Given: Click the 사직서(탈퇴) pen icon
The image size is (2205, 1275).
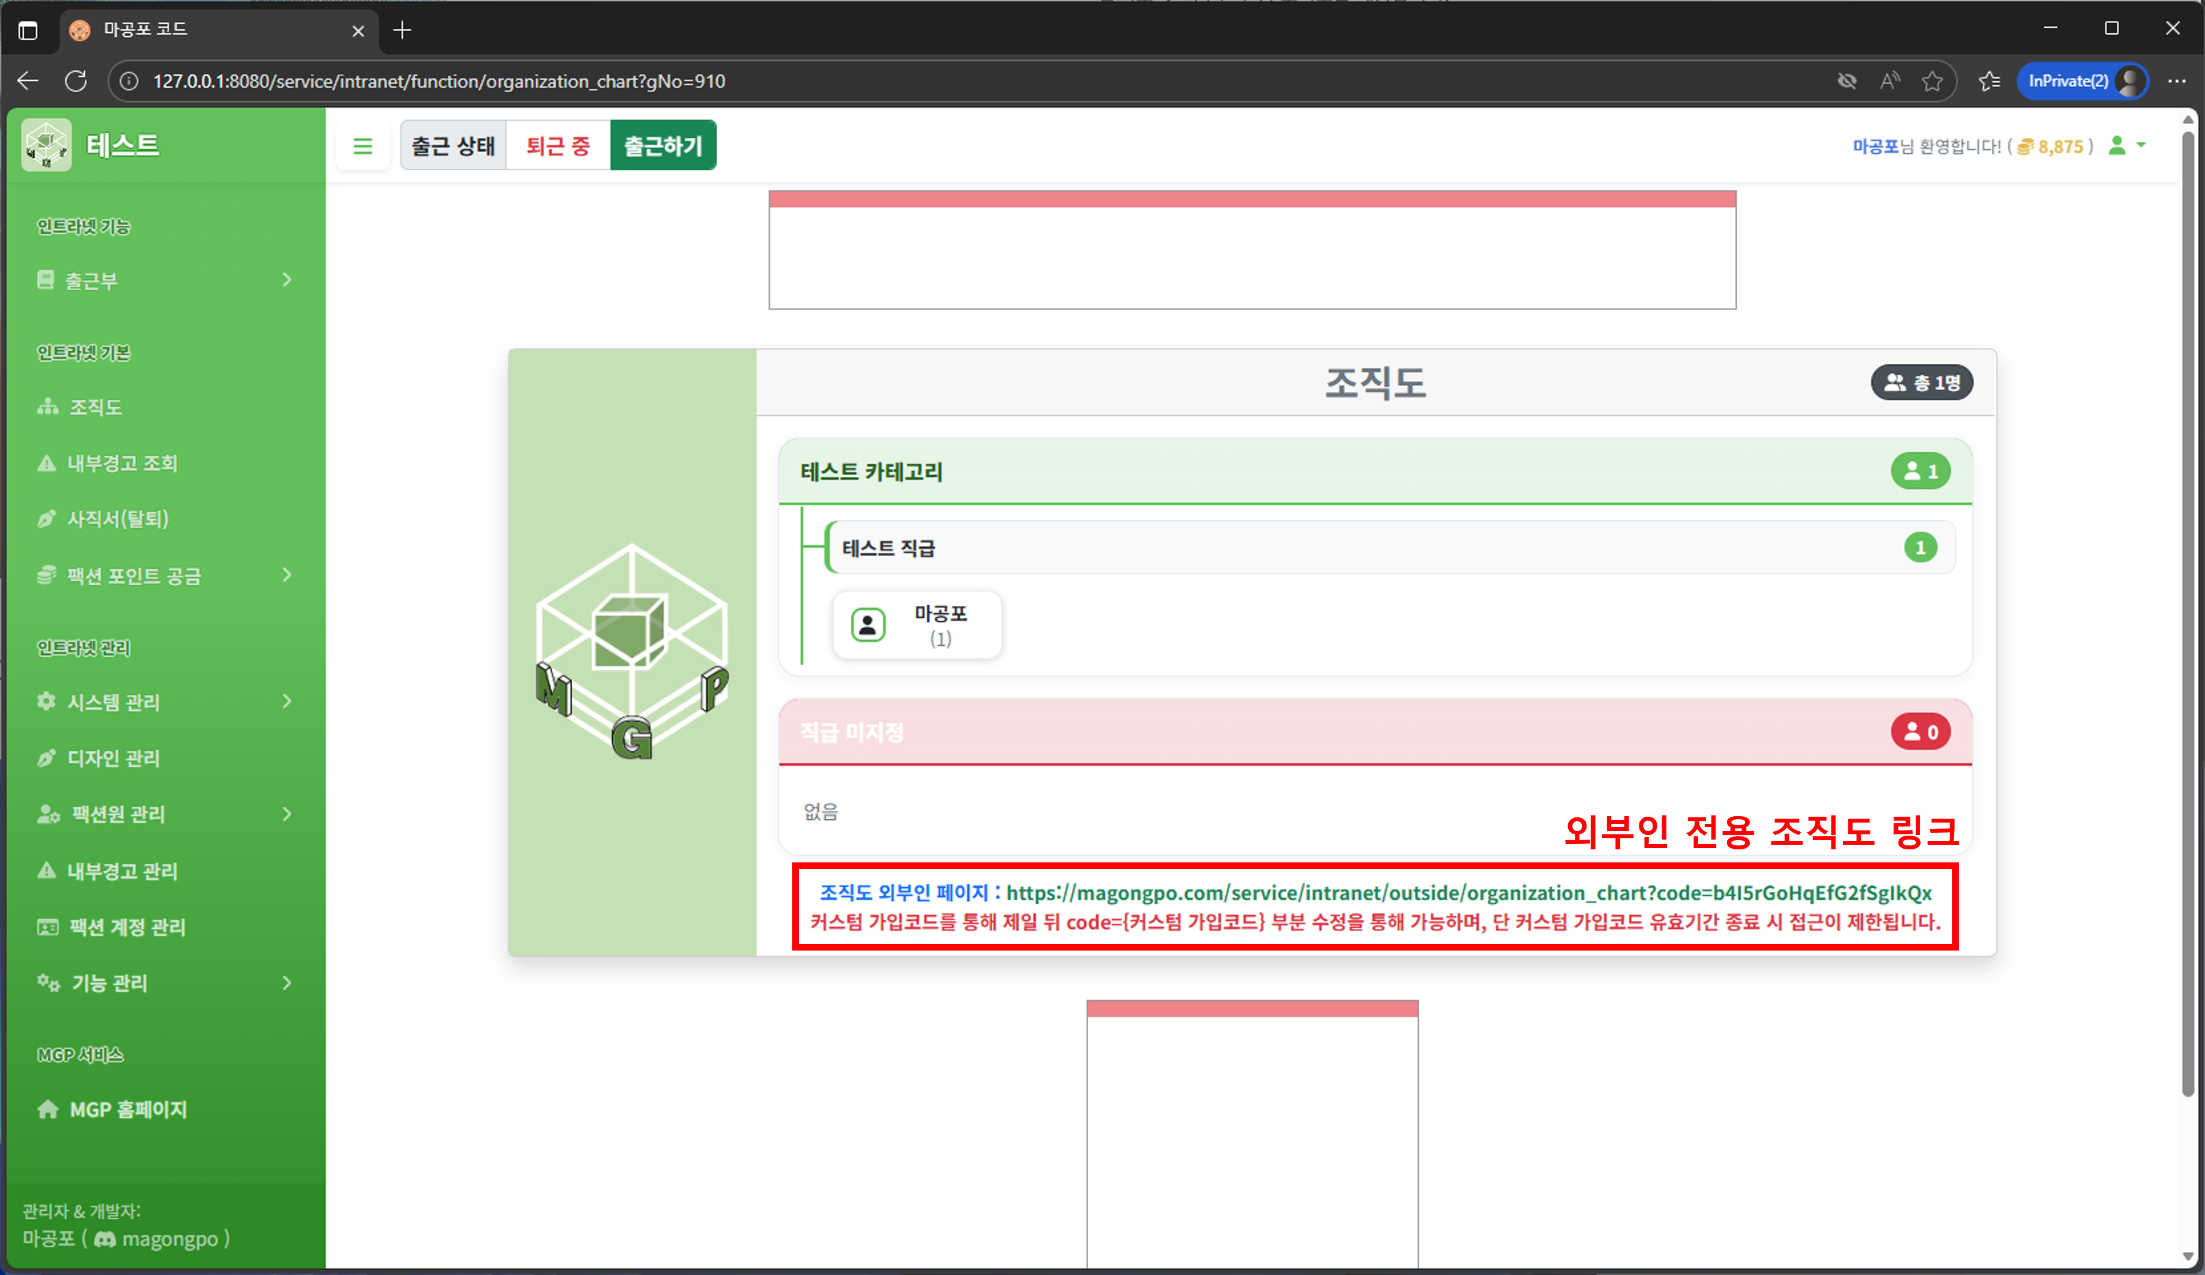Looking at the screenshot, I should pyautogui.click(x=47, y=518).
